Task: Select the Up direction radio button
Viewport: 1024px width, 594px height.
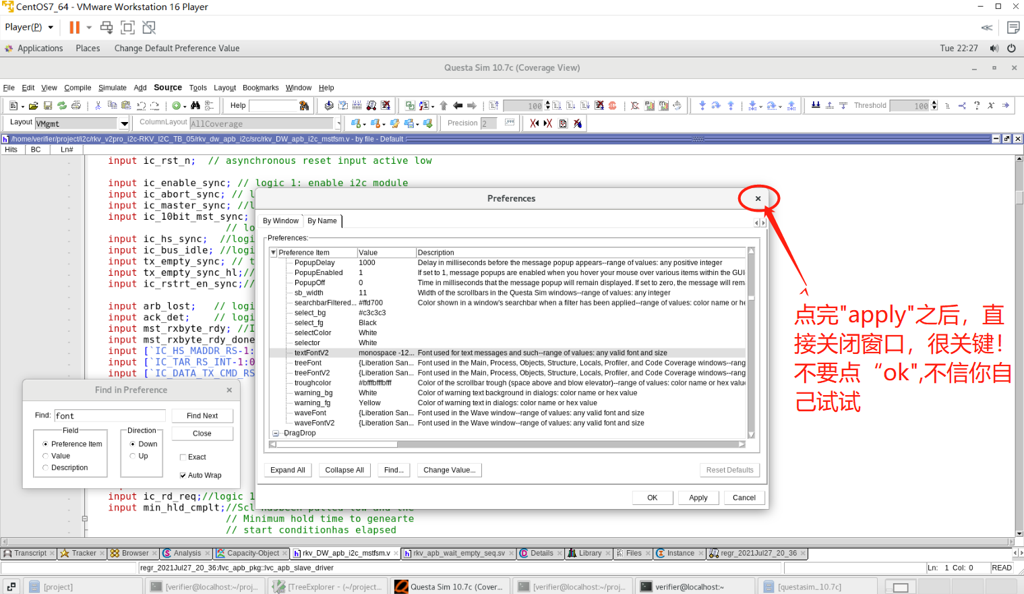Action: click(x=133, y=456)
